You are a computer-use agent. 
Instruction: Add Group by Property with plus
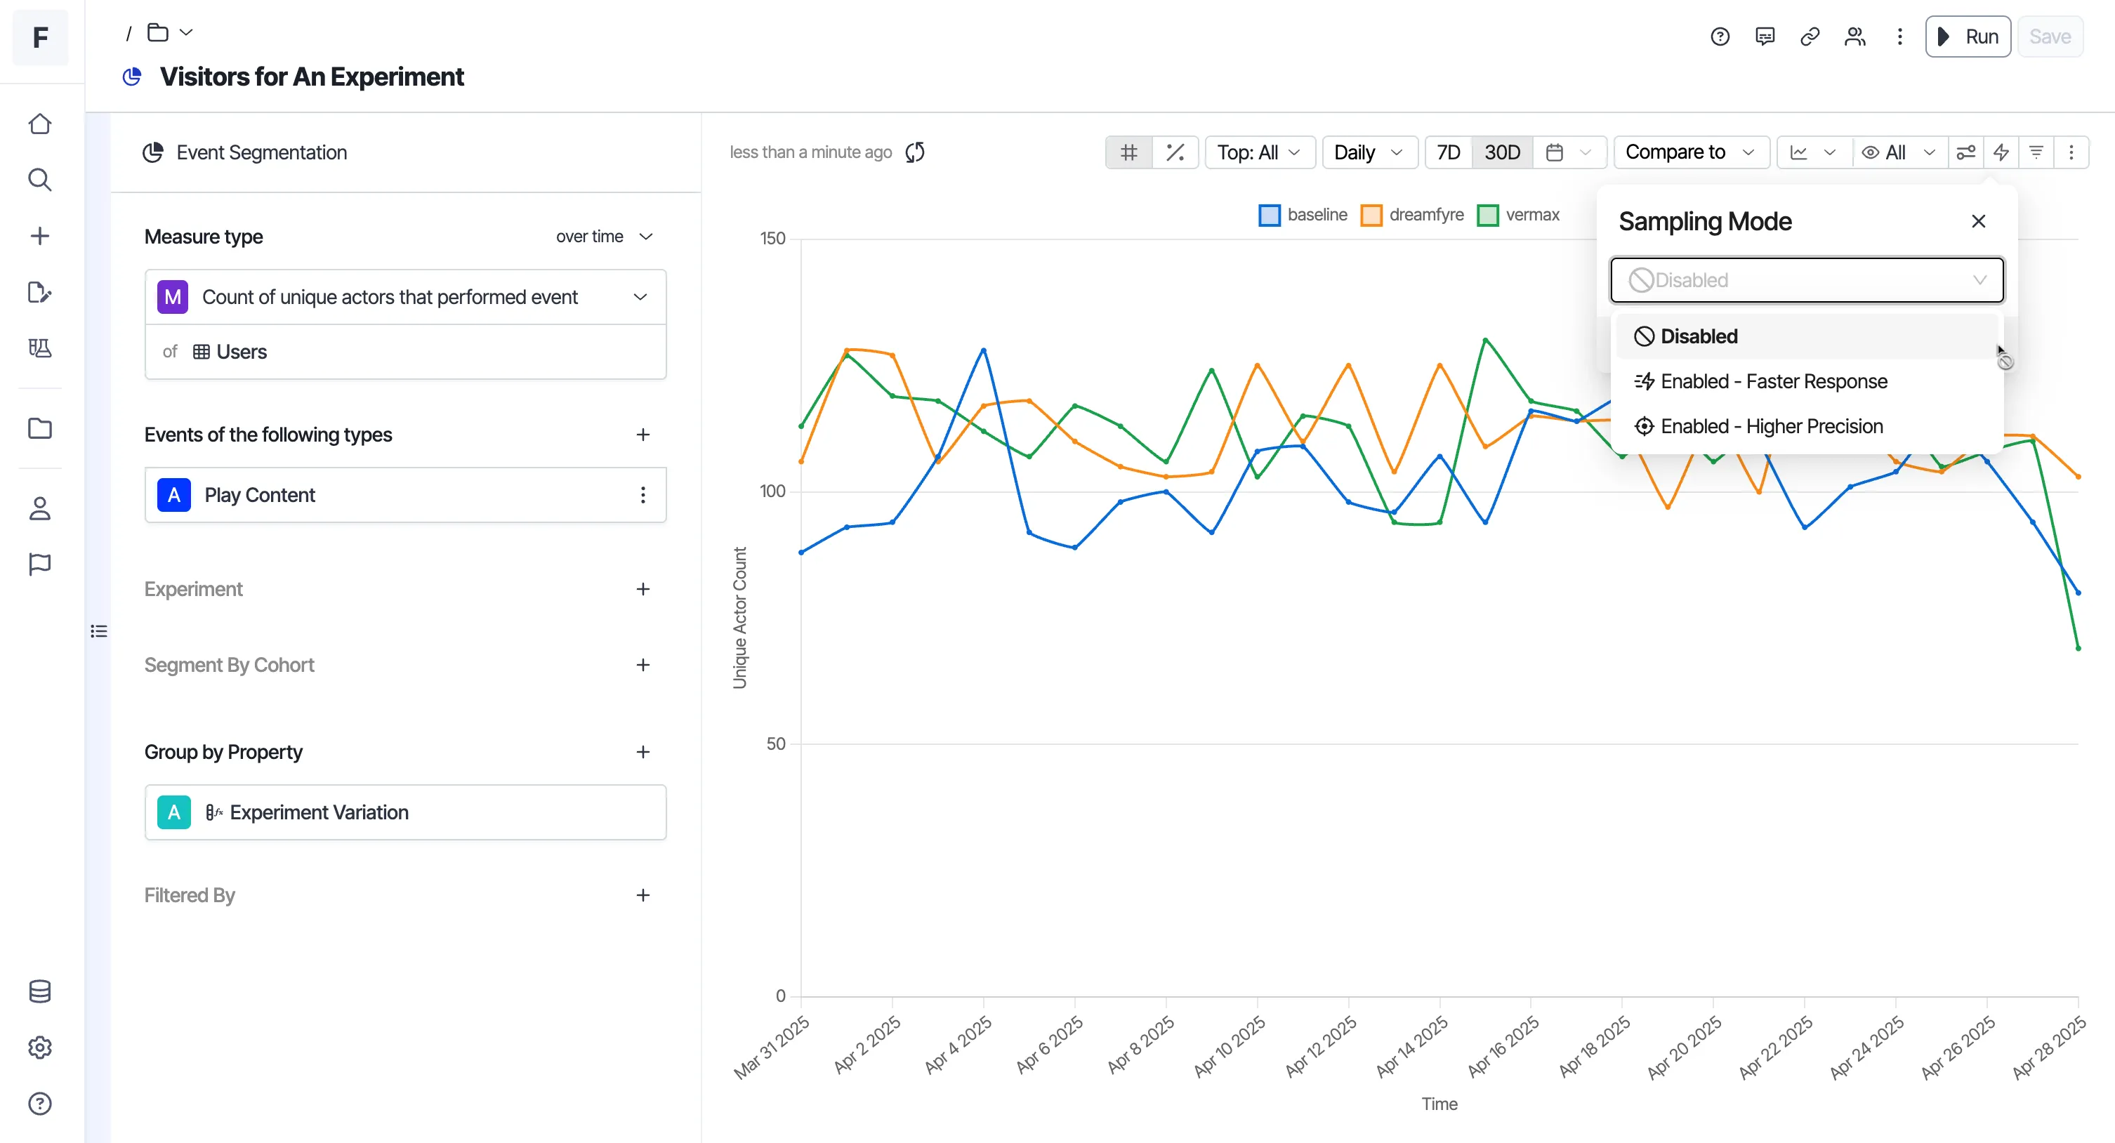643,752
